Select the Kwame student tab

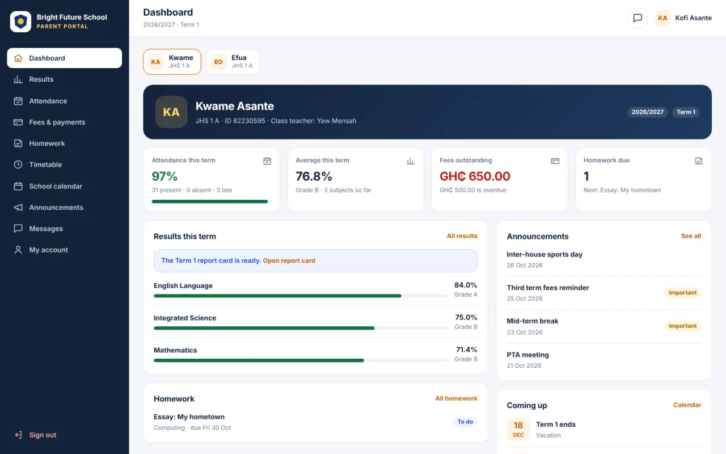click(x=172, y=62)
